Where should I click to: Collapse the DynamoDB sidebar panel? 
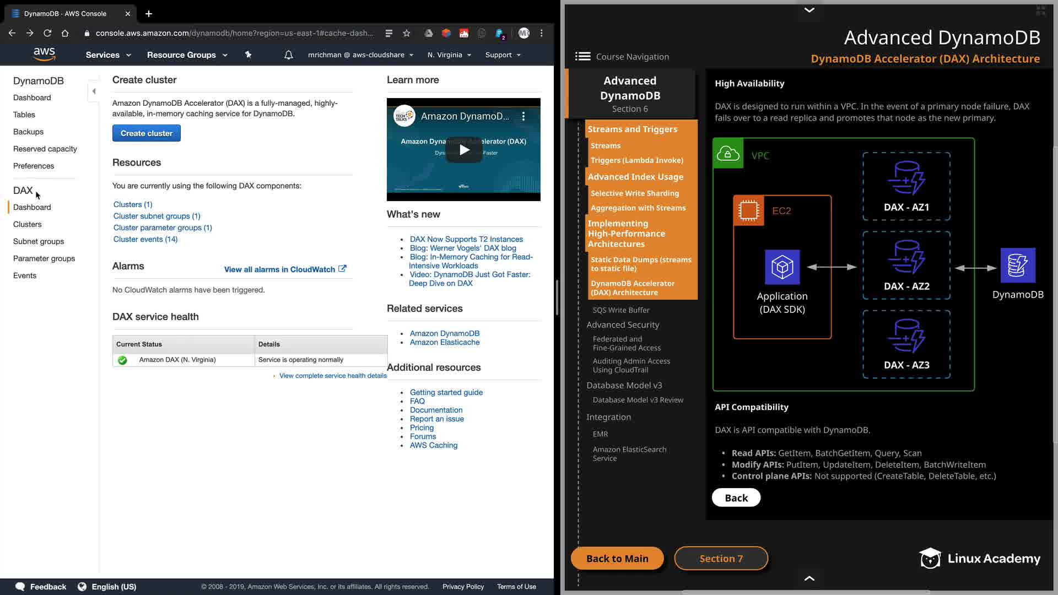point(94,91)
